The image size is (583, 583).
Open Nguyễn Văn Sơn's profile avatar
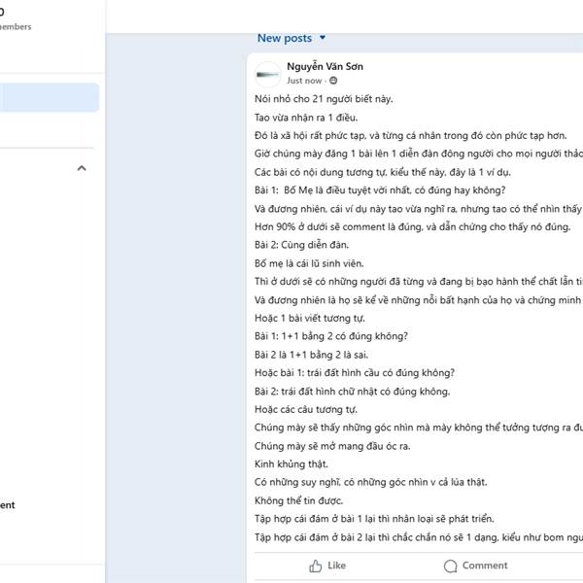coord(268,75)
